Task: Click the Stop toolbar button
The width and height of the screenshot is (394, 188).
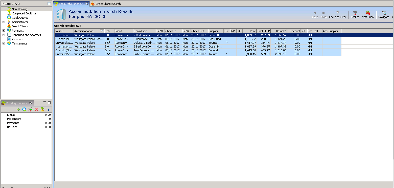Action: (323, 15)
